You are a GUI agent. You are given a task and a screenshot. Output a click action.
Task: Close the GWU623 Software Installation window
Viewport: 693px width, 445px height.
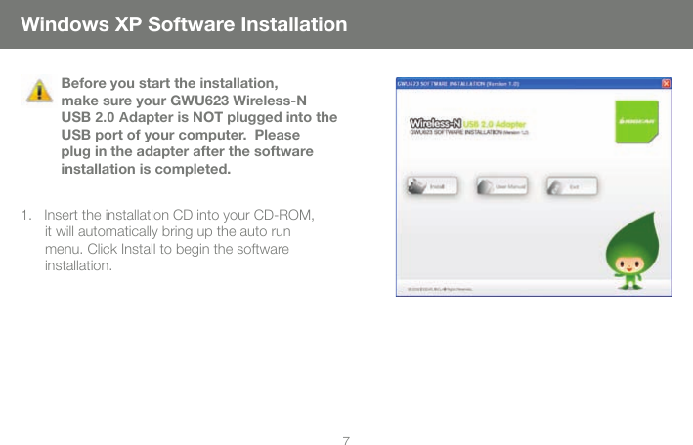(666, 84)
